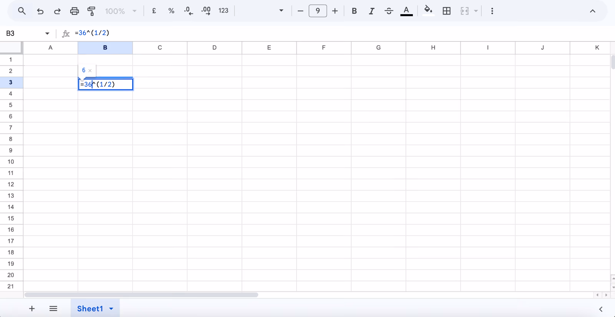The height and width of the screenshot is (317, 615).
Task: Click the formula bar text =36^(1/2)
Action: 92,33
